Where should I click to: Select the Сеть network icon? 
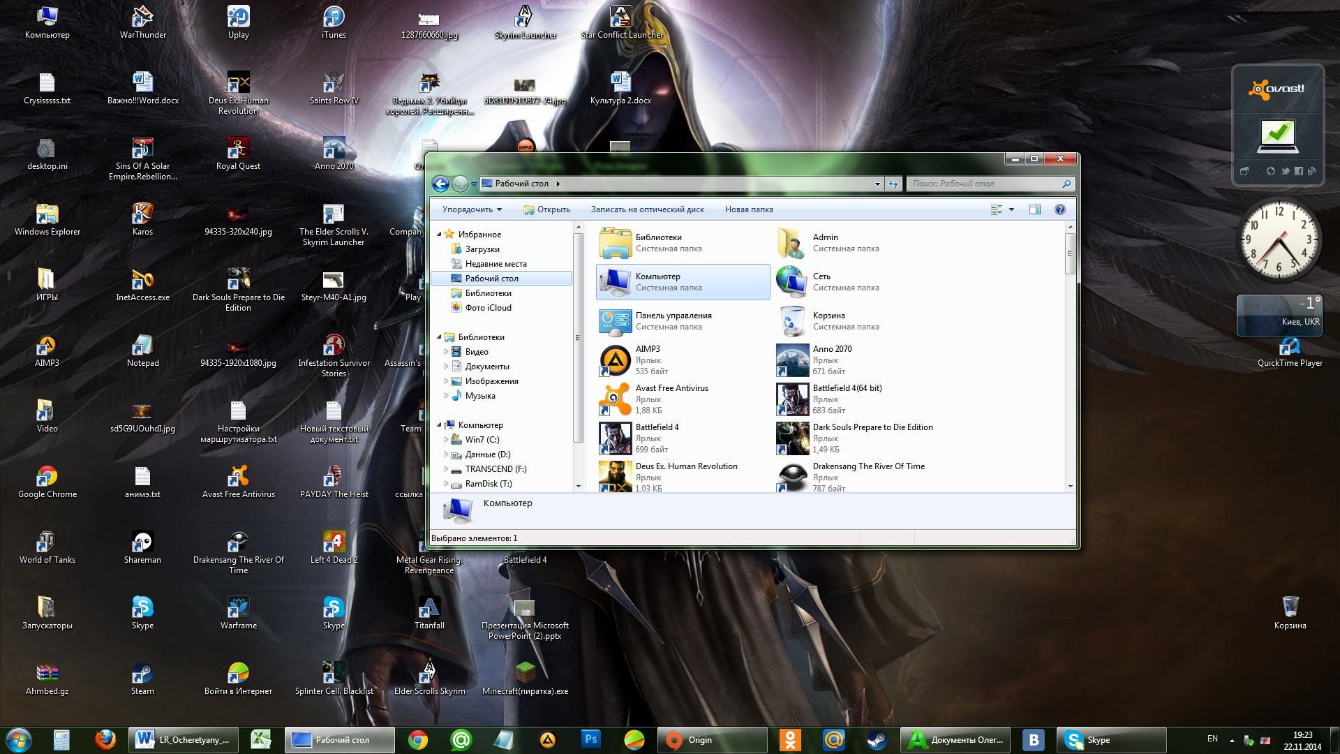tap(792, 282)
